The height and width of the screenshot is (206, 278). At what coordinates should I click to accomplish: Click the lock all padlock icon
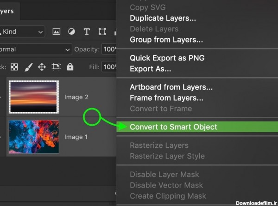(70, 67)
